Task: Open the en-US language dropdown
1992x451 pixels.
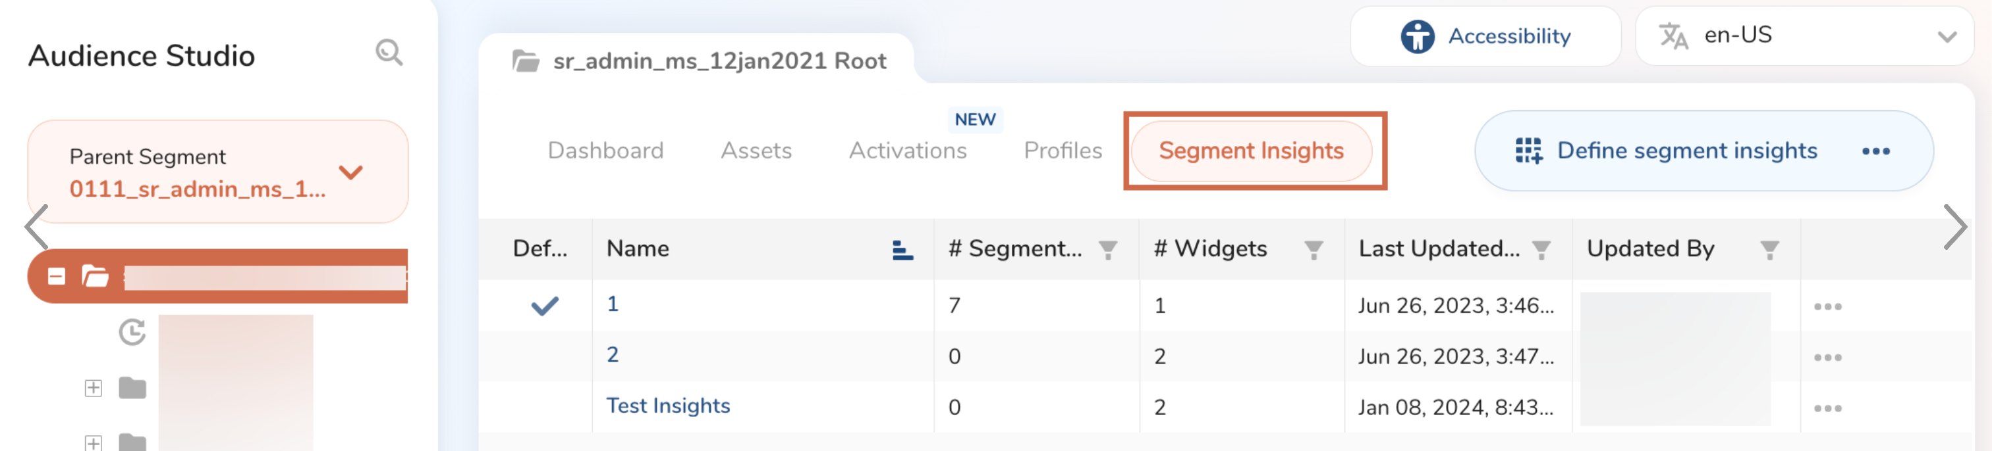Action: pyautogui.click(x=1946, y=36)
